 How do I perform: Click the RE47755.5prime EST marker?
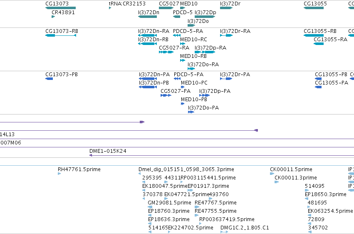196,215
